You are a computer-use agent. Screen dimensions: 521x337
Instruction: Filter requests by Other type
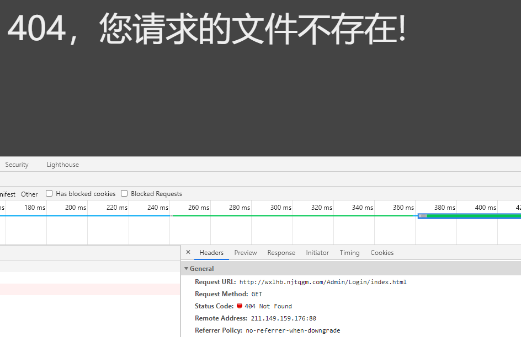29,194
